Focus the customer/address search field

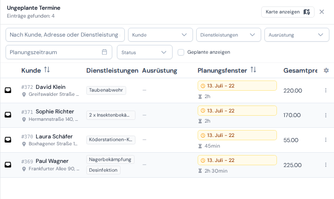(x=65, y=35)
